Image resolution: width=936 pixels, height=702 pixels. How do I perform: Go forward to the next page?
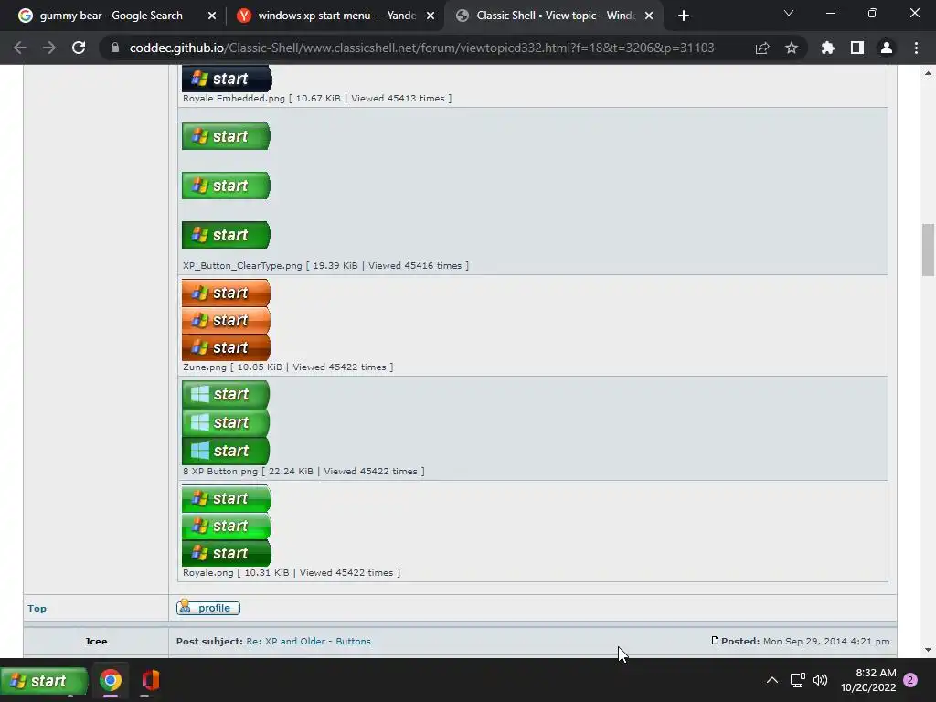[x=49, y=48]
